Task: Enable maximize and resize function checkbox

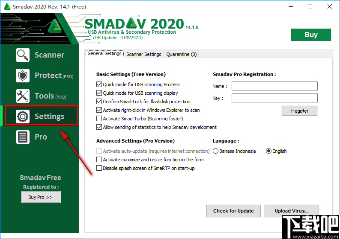Action: [99, 160]
